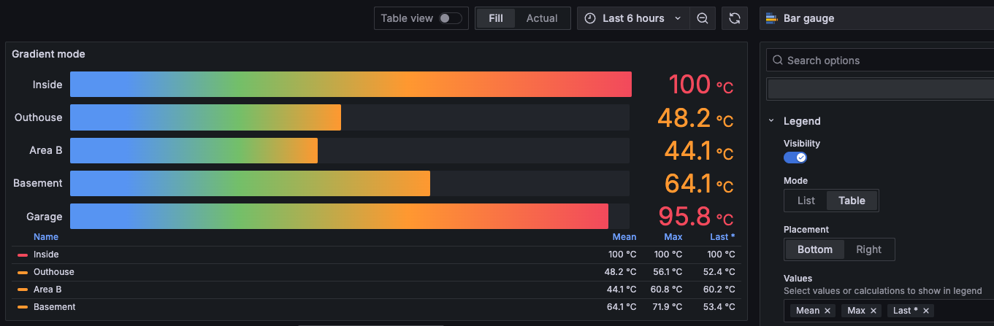Open the Bar gauge visualization picker

tap(876, 18)
